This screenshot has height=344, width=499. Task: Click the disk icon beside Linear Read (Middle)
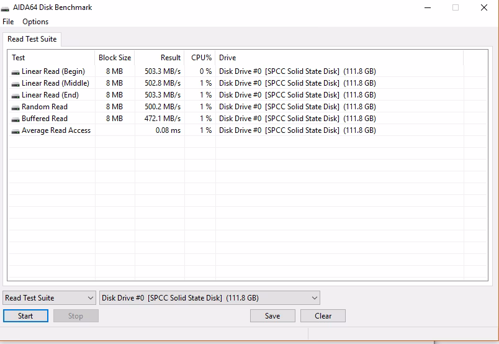[16, 84]
